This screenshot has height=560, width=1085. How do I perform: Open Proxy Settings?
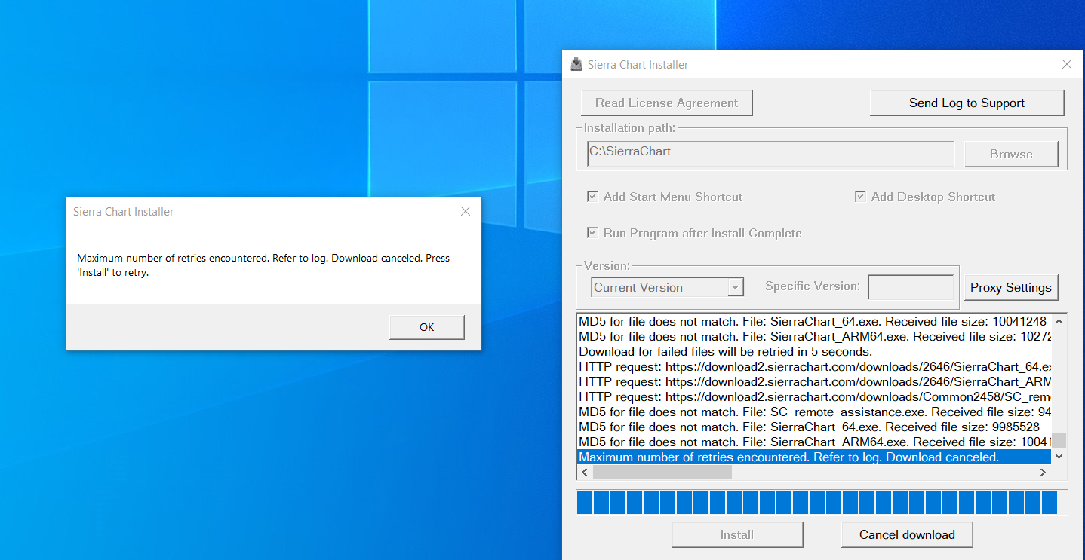(x=1011, y=287)
